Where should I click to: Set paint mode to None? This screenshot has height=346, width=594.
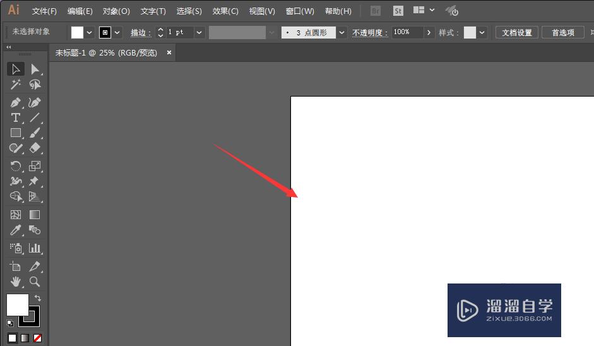37,338
